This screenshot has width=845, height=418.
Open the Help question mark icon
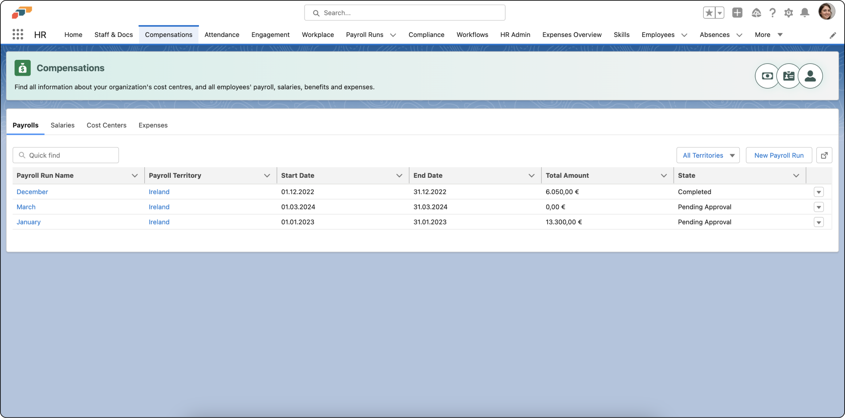point(772,13)
